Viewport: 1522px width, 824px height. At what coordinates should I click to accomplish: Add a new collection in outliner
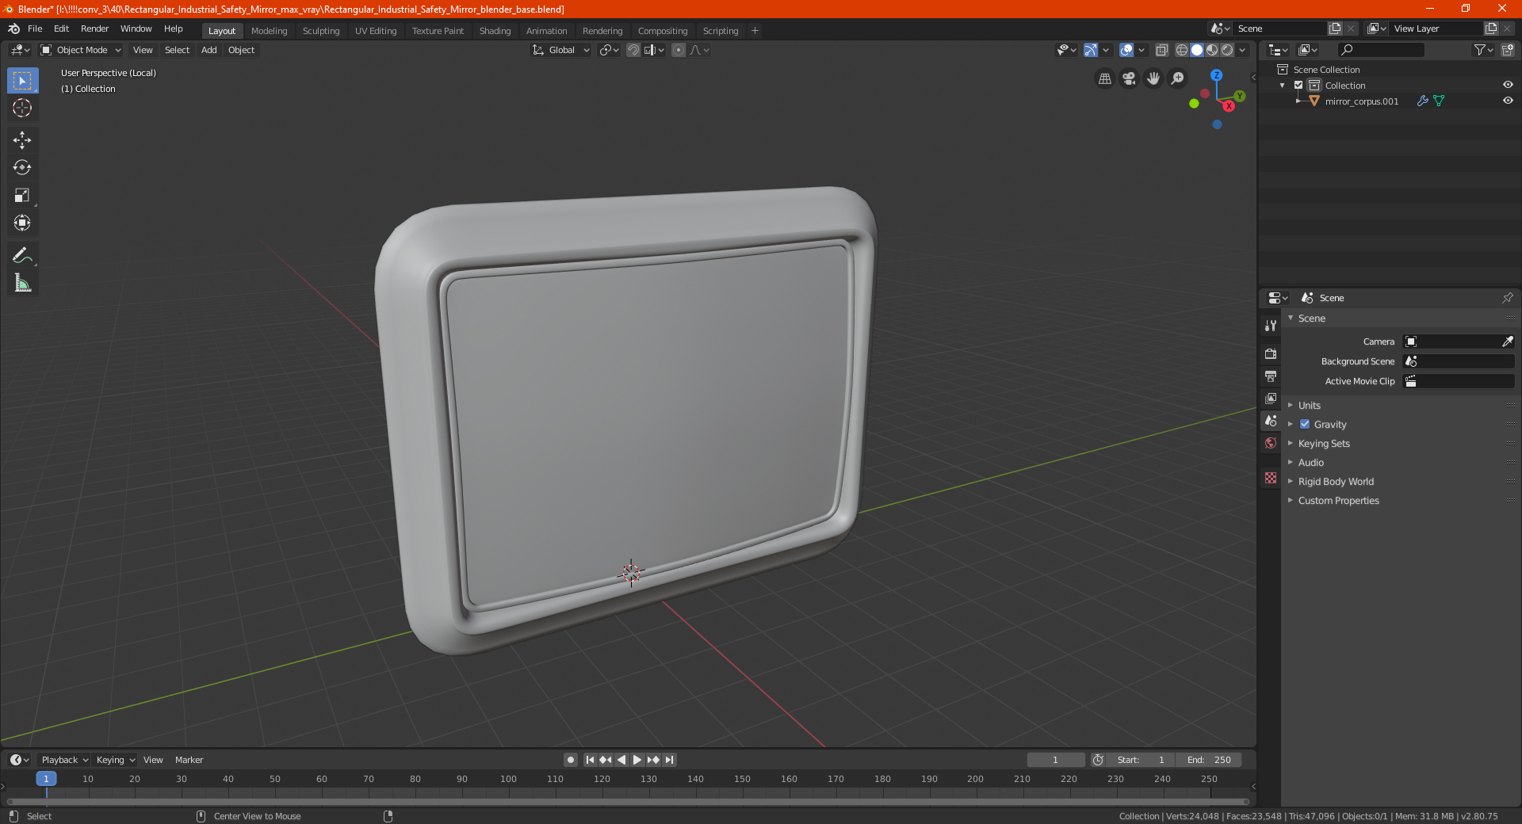[1507, 50]
